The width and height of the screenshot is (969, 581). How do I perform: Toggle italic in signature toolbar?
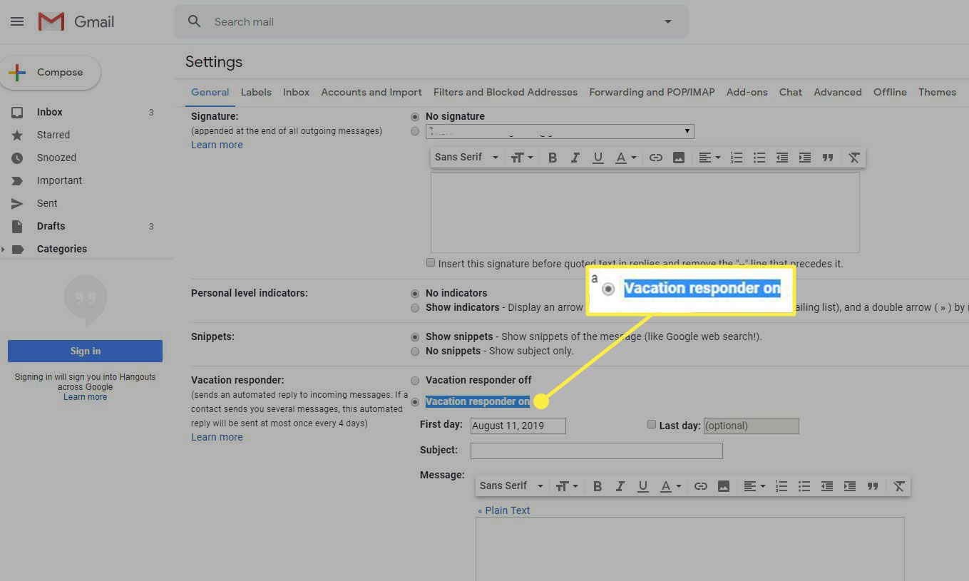[x=575, y=158]
